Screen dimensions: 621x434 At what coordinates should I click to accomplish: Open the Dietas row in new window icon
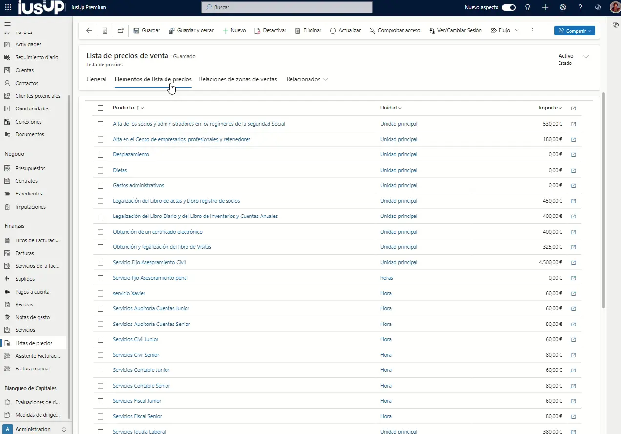click(573, 171)
